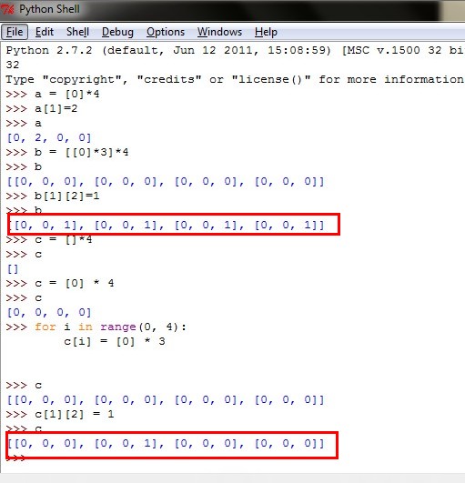The image size is (465, 483).
Task: Open the Debug menu
Action: click(x=117, y=32)
